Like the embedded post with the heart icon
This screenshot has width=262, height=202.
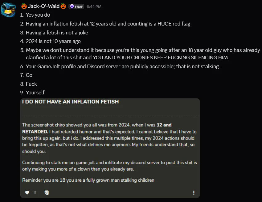point(27,193)
